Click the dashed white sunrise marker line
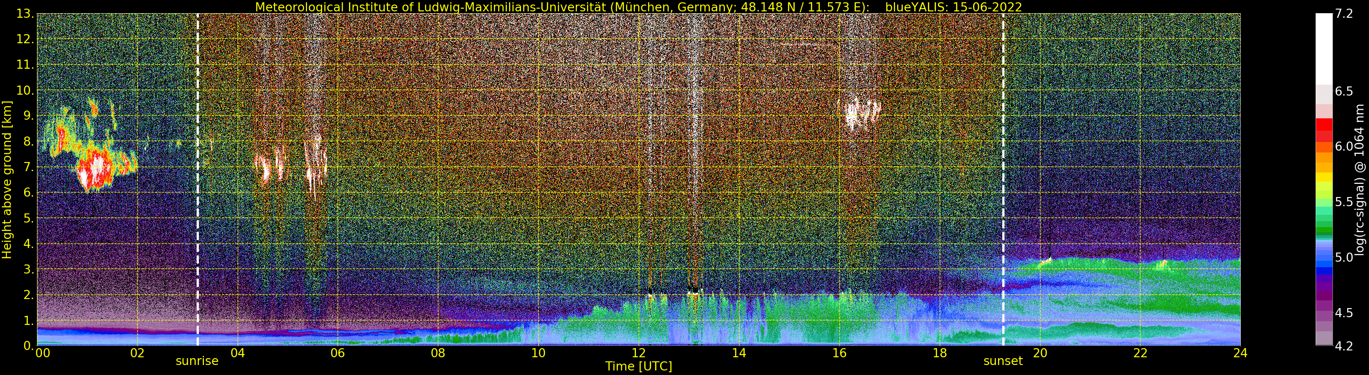The height and width of the screenshot is (375, 1369). click(198, 179)
